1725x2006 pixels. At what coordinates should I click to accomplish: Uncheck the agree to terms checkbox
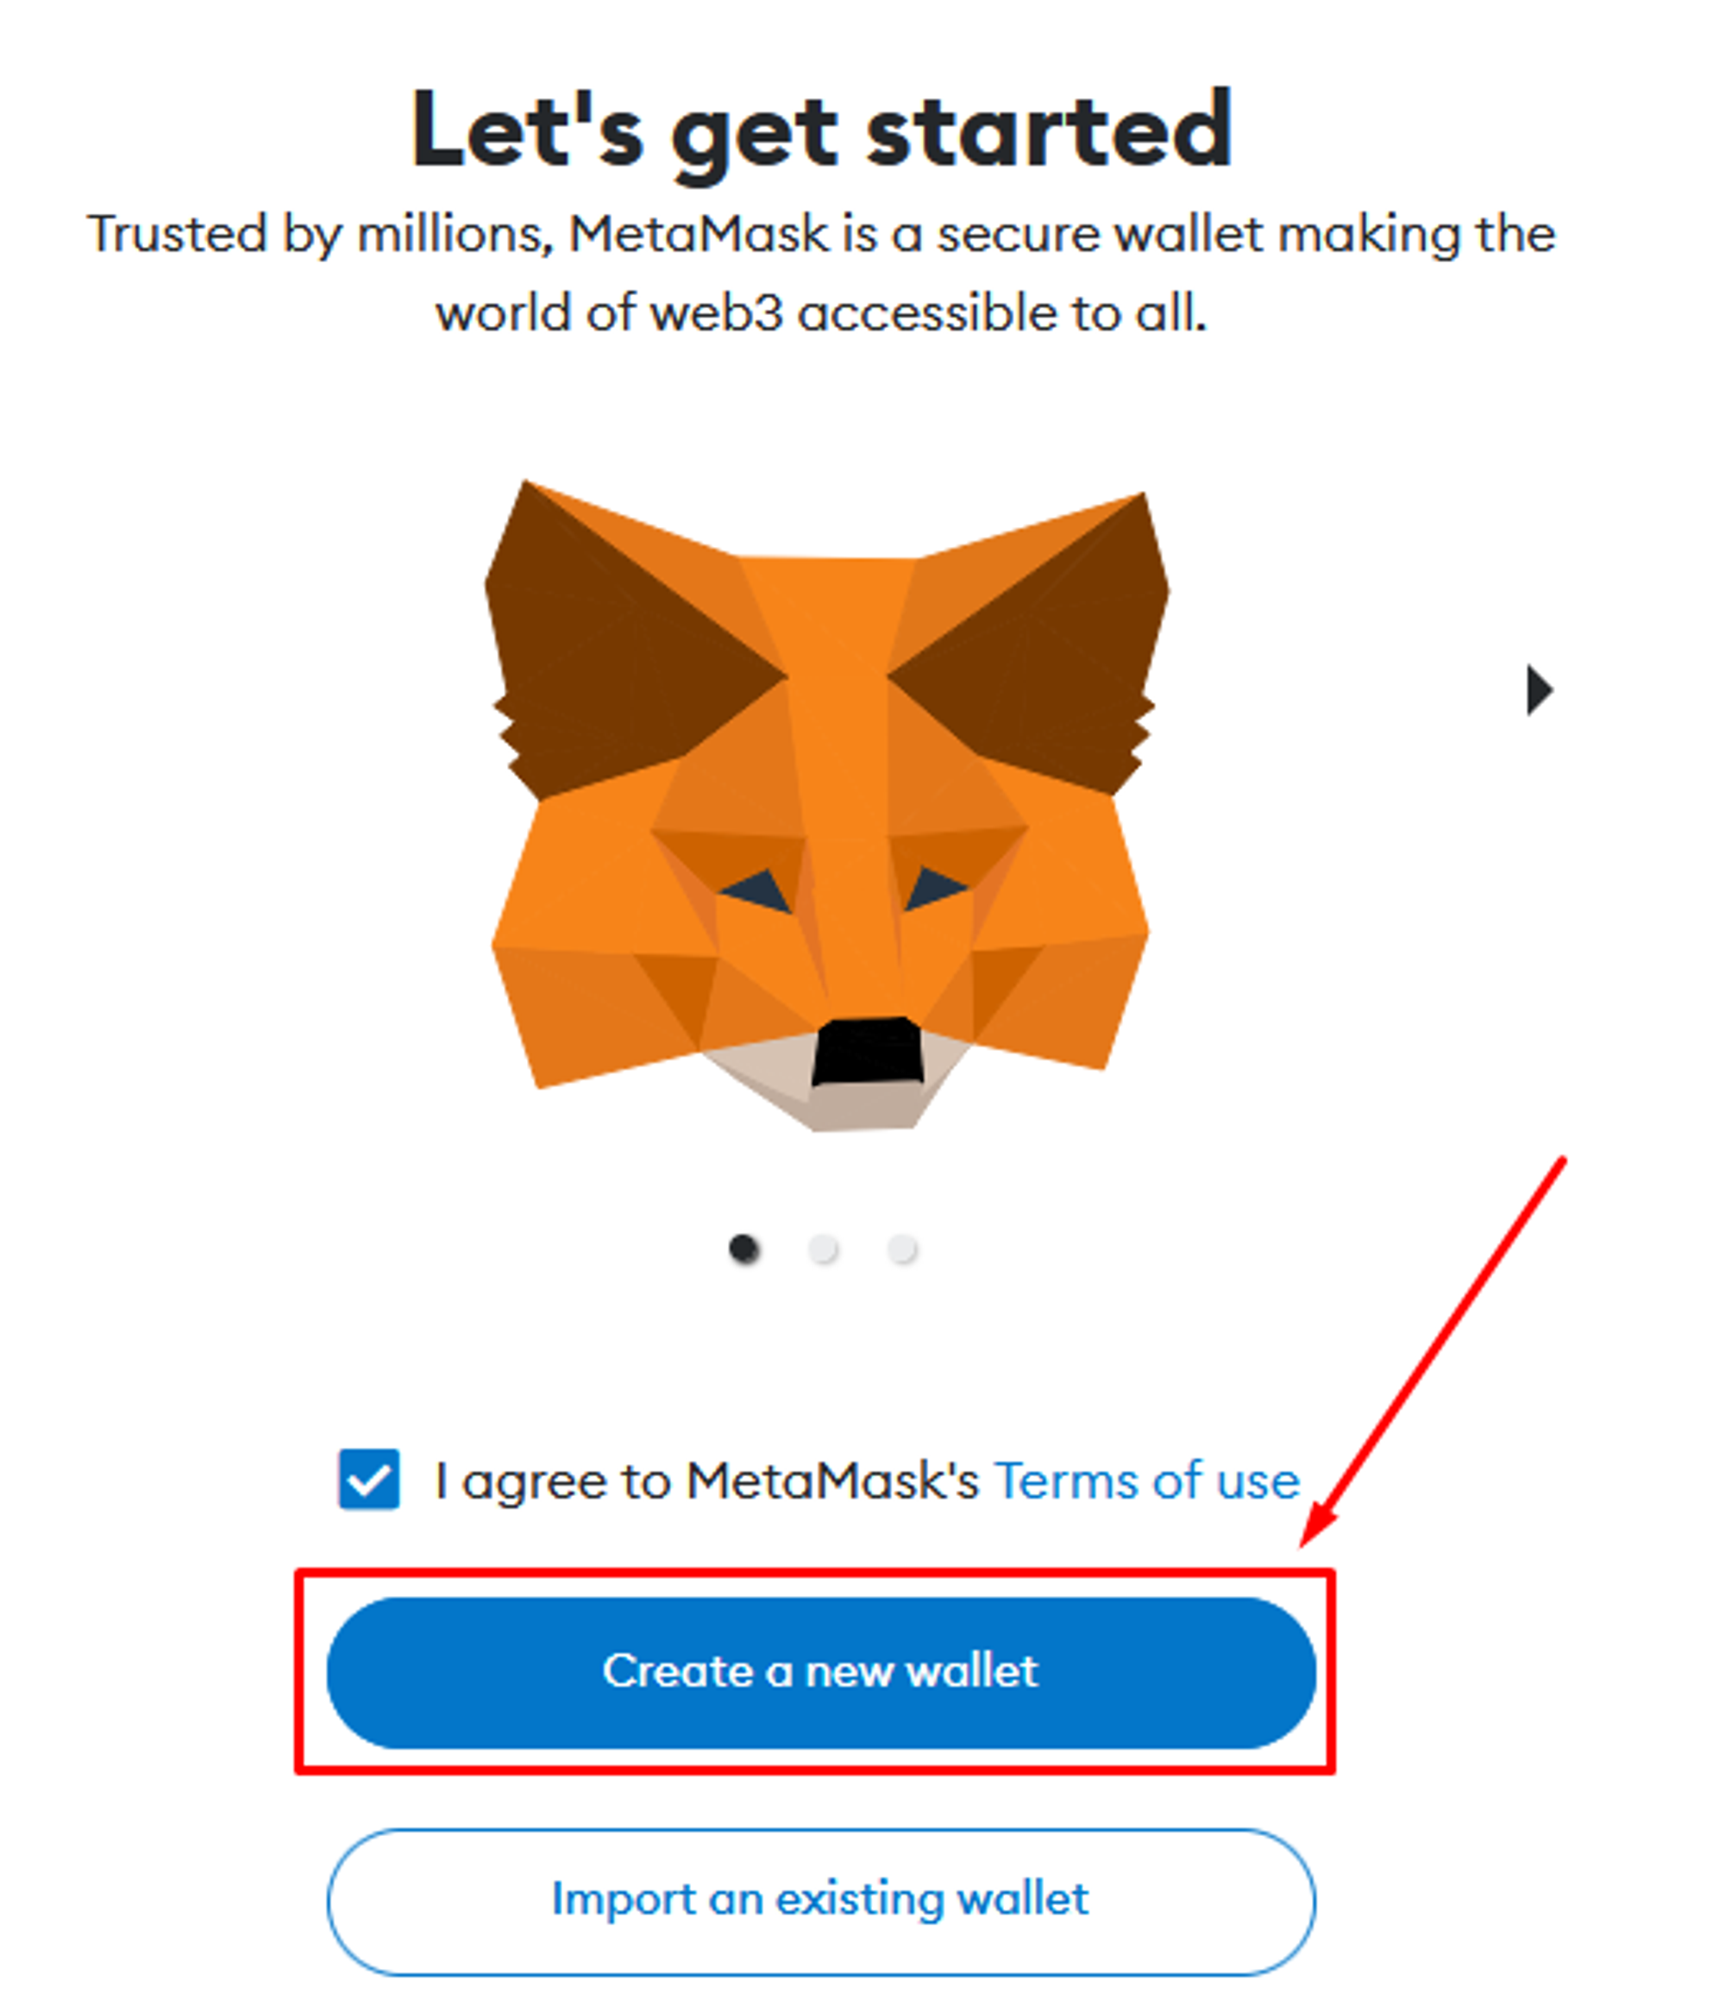click(369, 1480)
